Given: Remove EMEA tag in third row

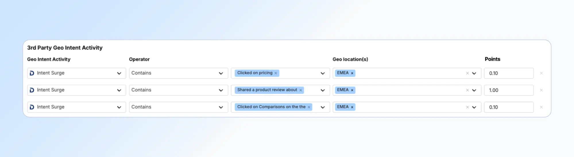Looking at the screenshot, I should (x=352, y=107).
